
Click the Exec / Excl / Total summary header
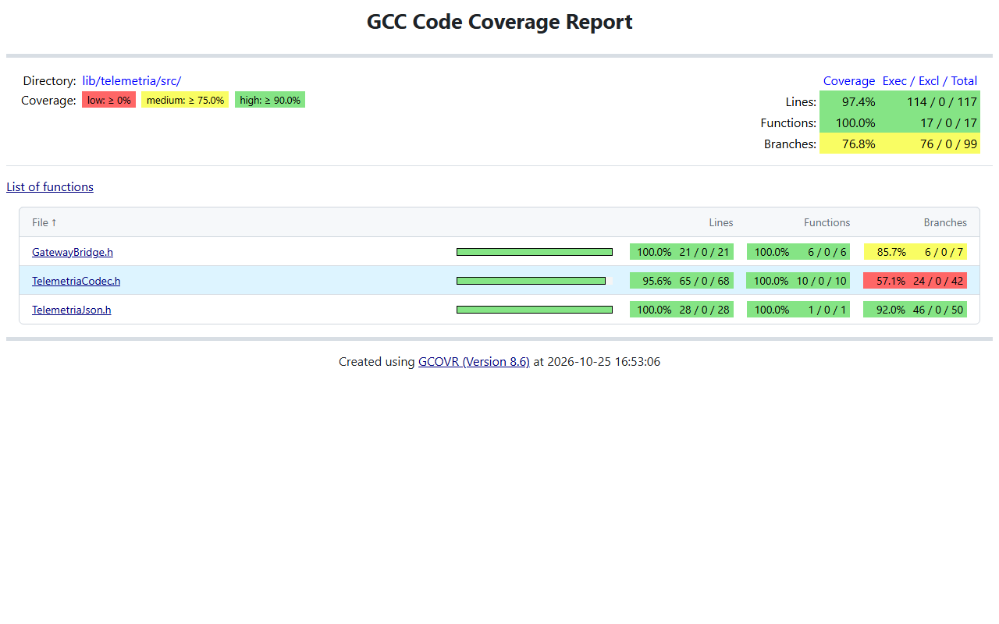930,81
